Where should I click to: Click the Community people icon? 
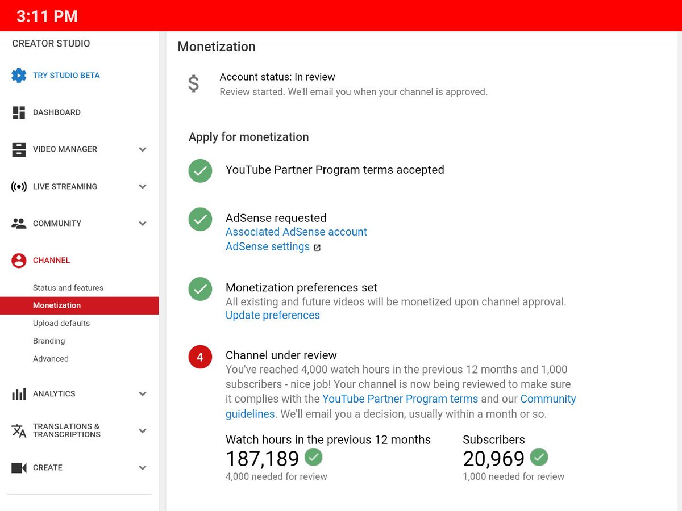[x=19, y=223]
